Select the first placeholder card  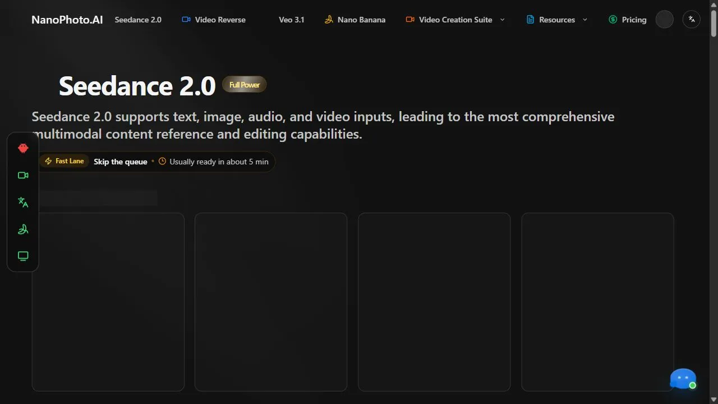click(108, 302)
